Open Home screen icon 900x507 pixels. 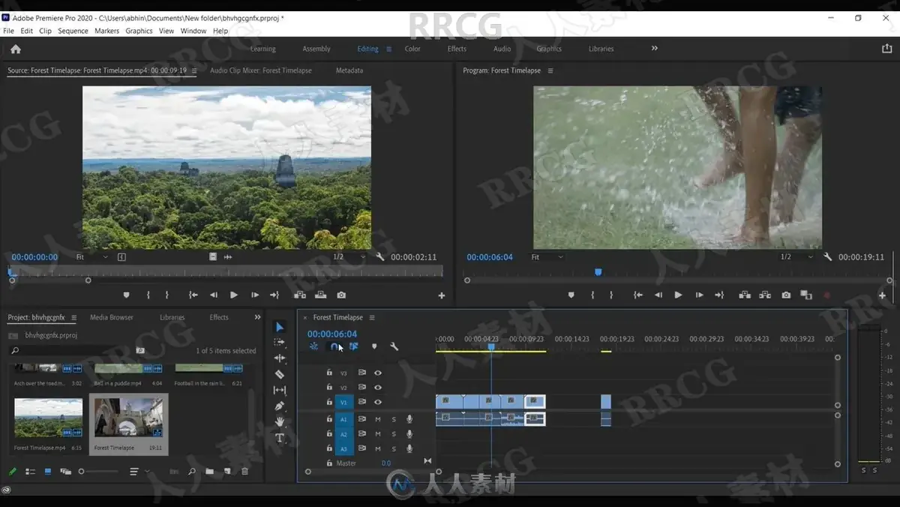pos(16,49)
